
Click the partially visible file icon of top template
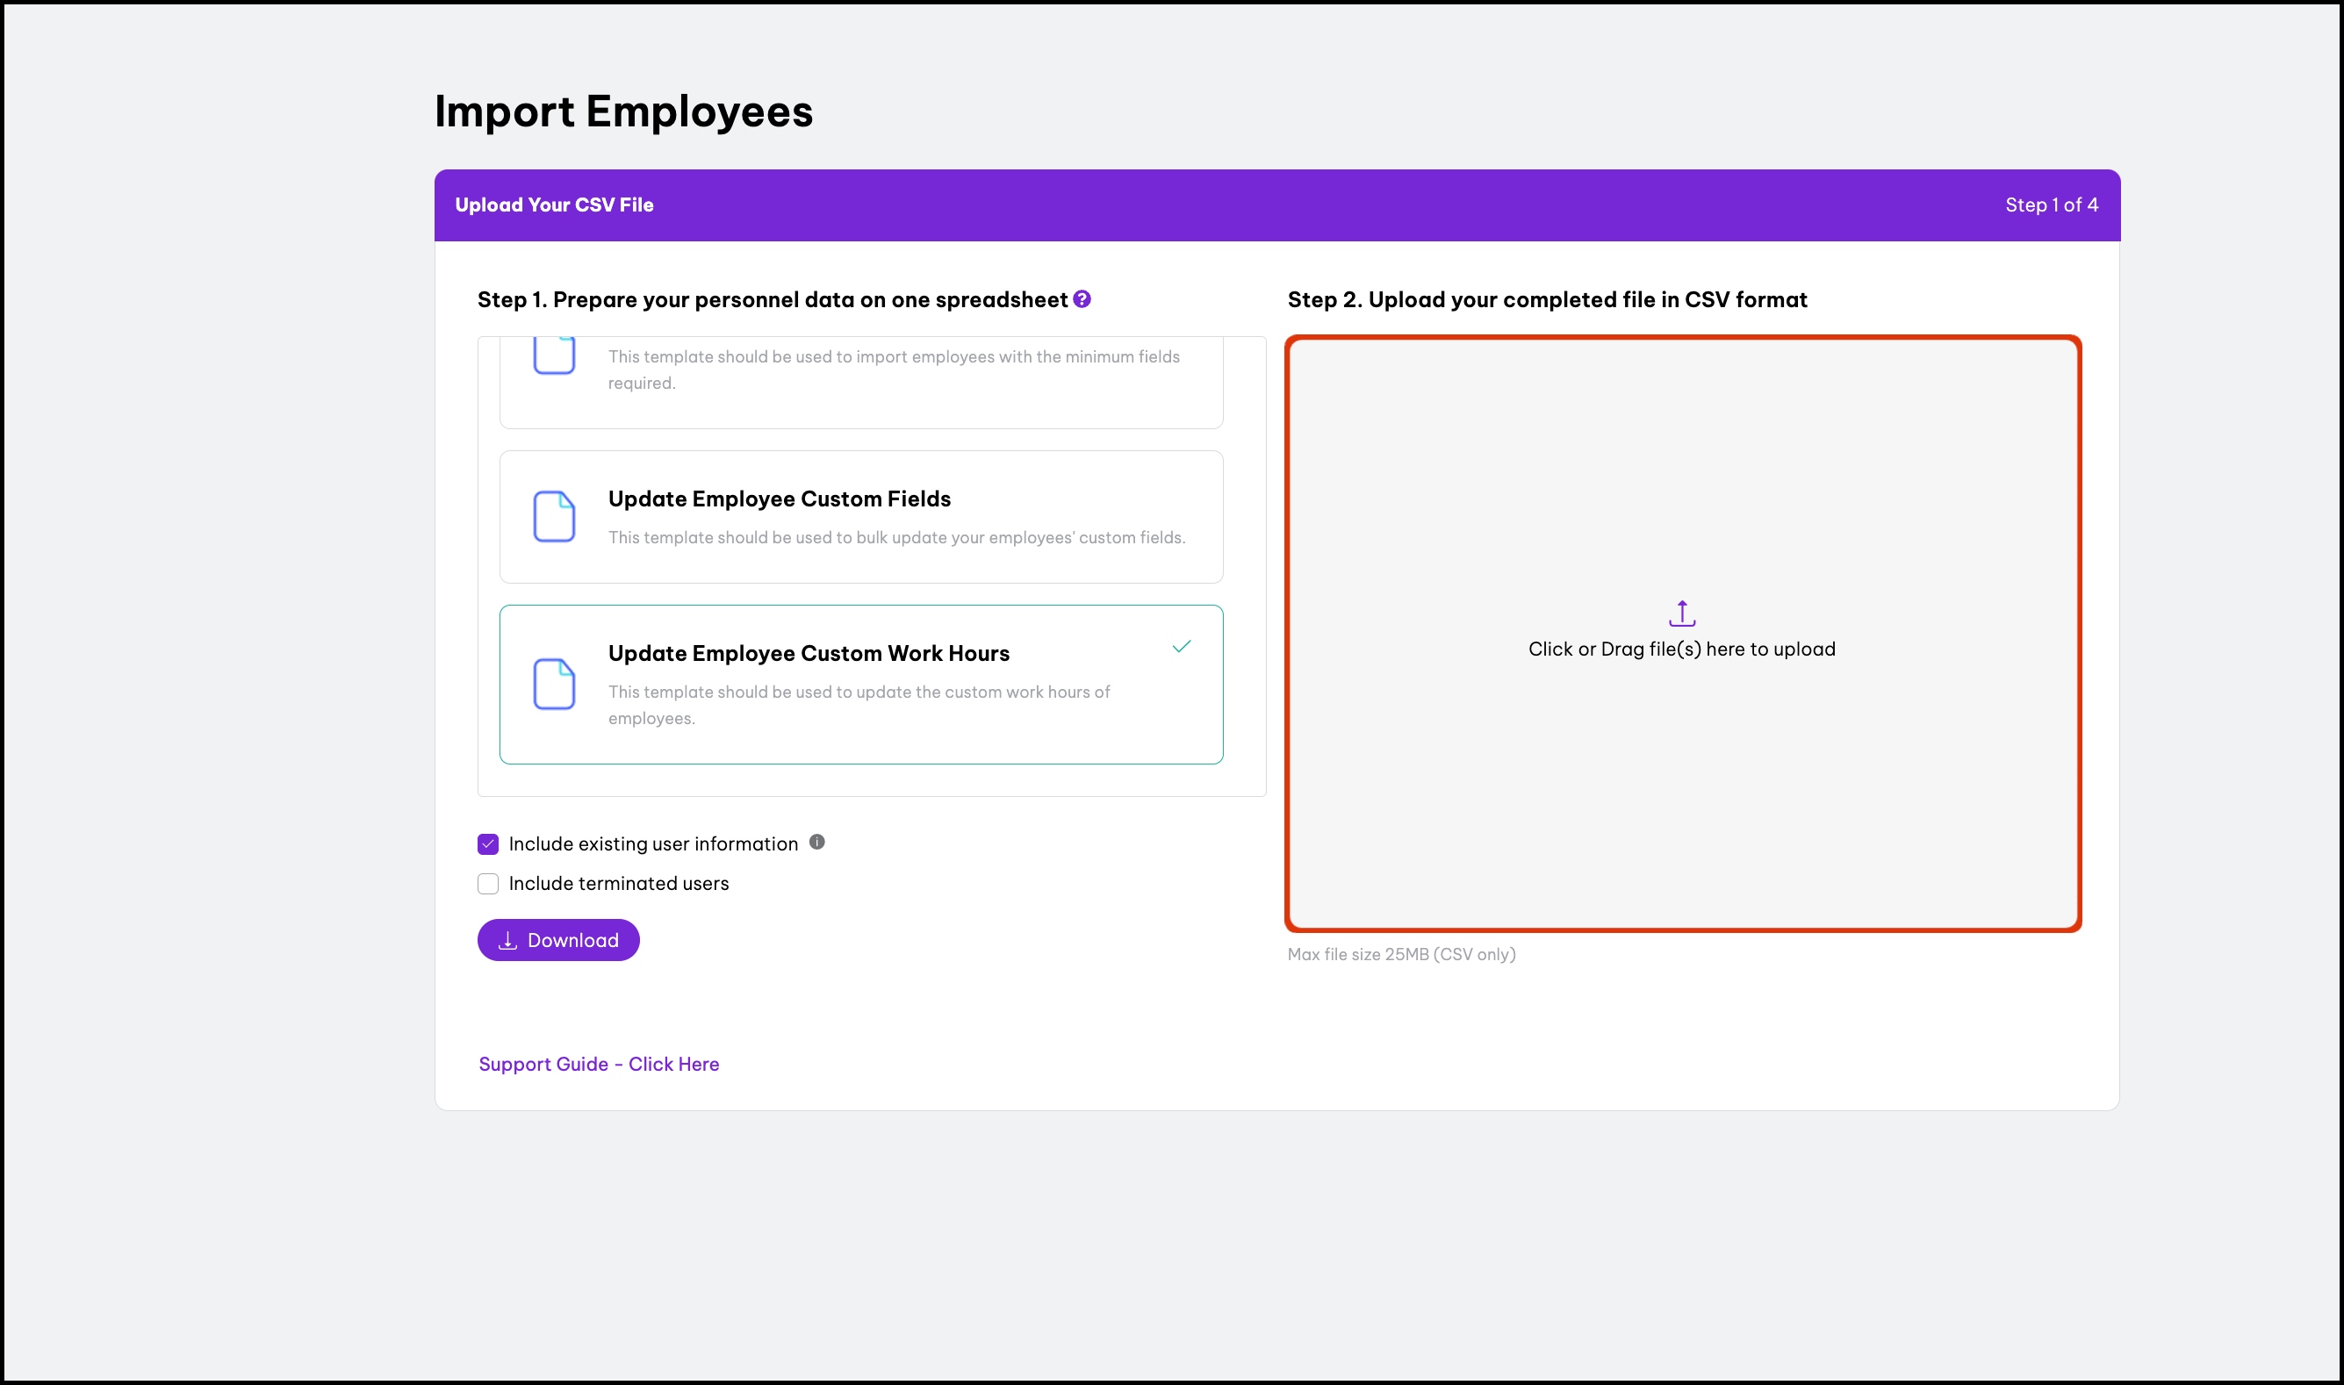tap(554, 356)
